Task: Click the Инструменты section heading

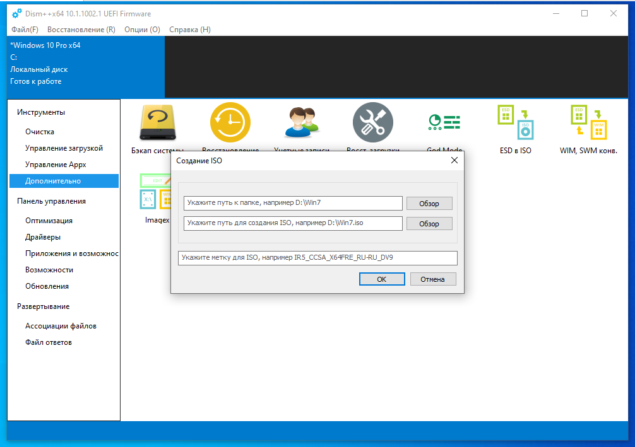Action: point(41,112)
